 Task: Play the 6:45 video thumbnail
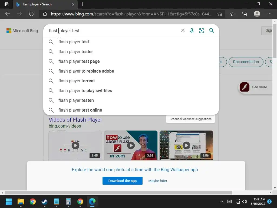pyautogui.click(x=75, y=145)
